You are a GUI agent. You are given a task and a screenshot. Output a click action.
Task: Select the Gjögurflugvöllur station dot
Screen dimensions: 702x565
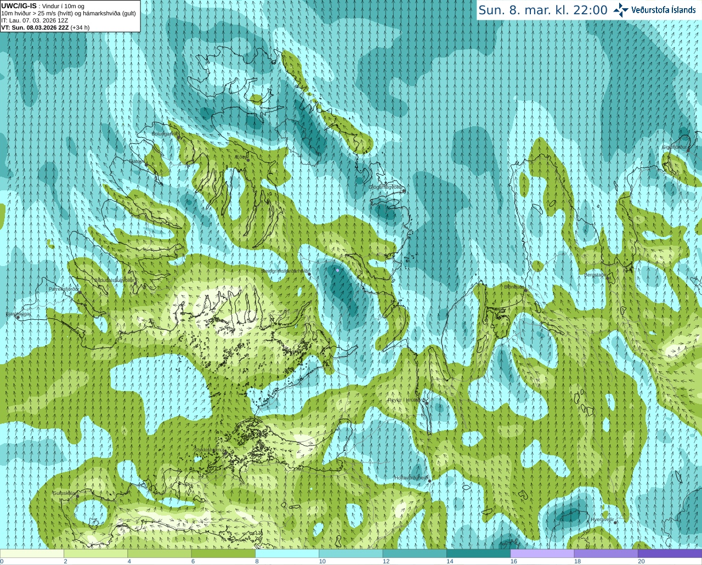[404, 191]
